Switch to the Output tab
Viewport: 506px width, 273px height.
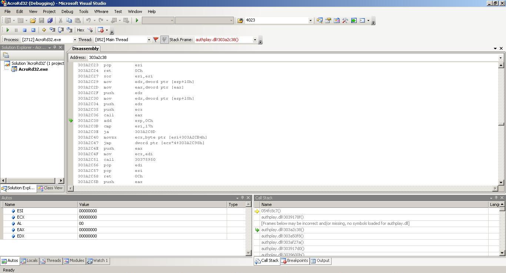coord(320,261)
